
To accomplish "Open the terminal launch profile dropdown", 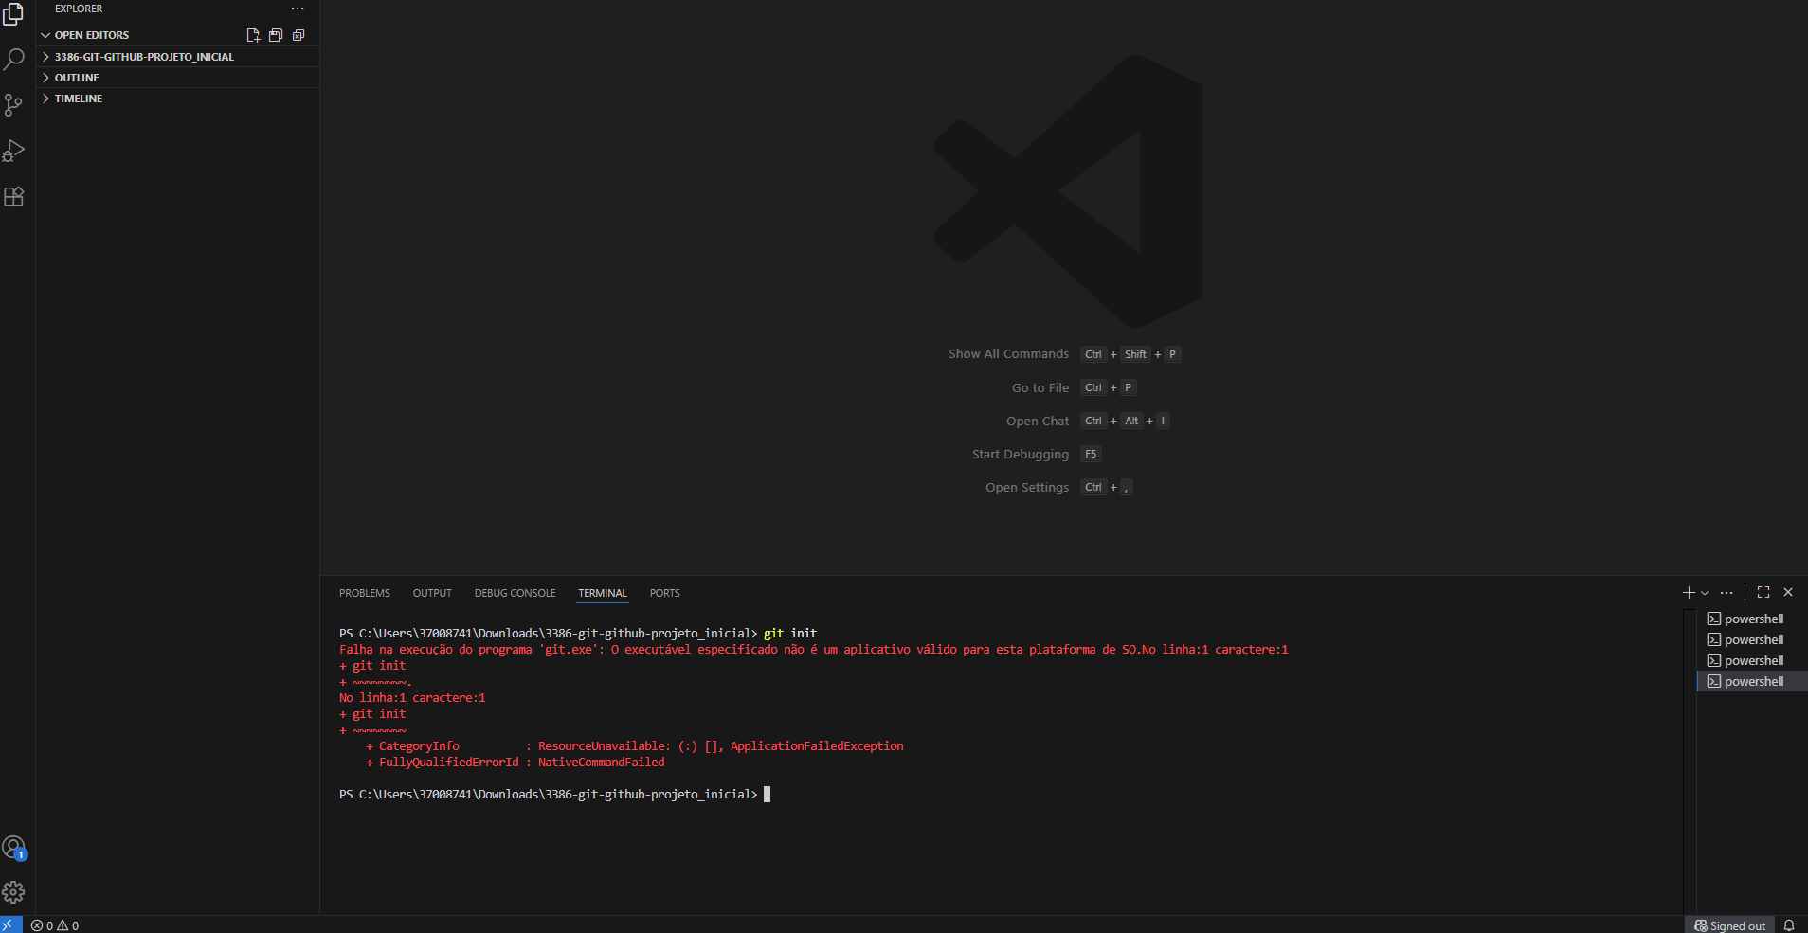I will coord(1705,593).
